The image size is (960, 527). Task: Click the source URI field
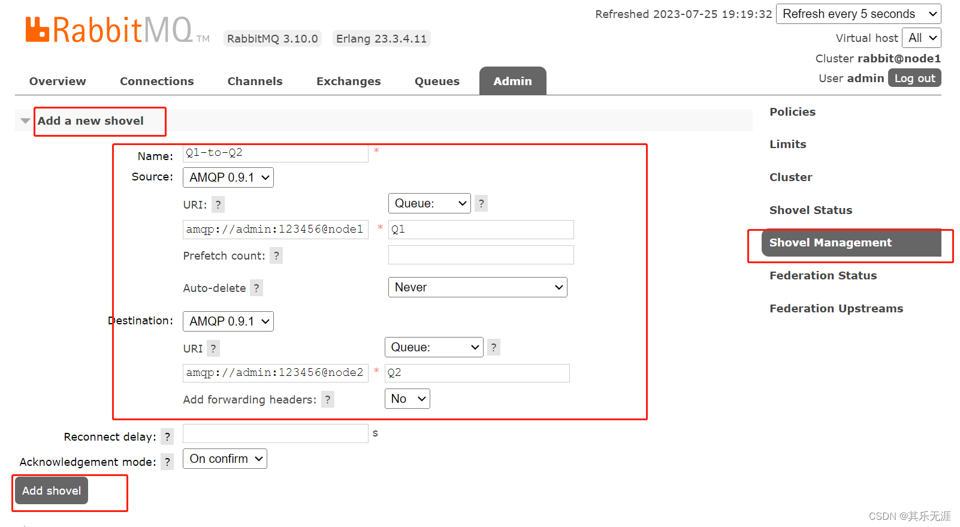(x=276, y=230)
